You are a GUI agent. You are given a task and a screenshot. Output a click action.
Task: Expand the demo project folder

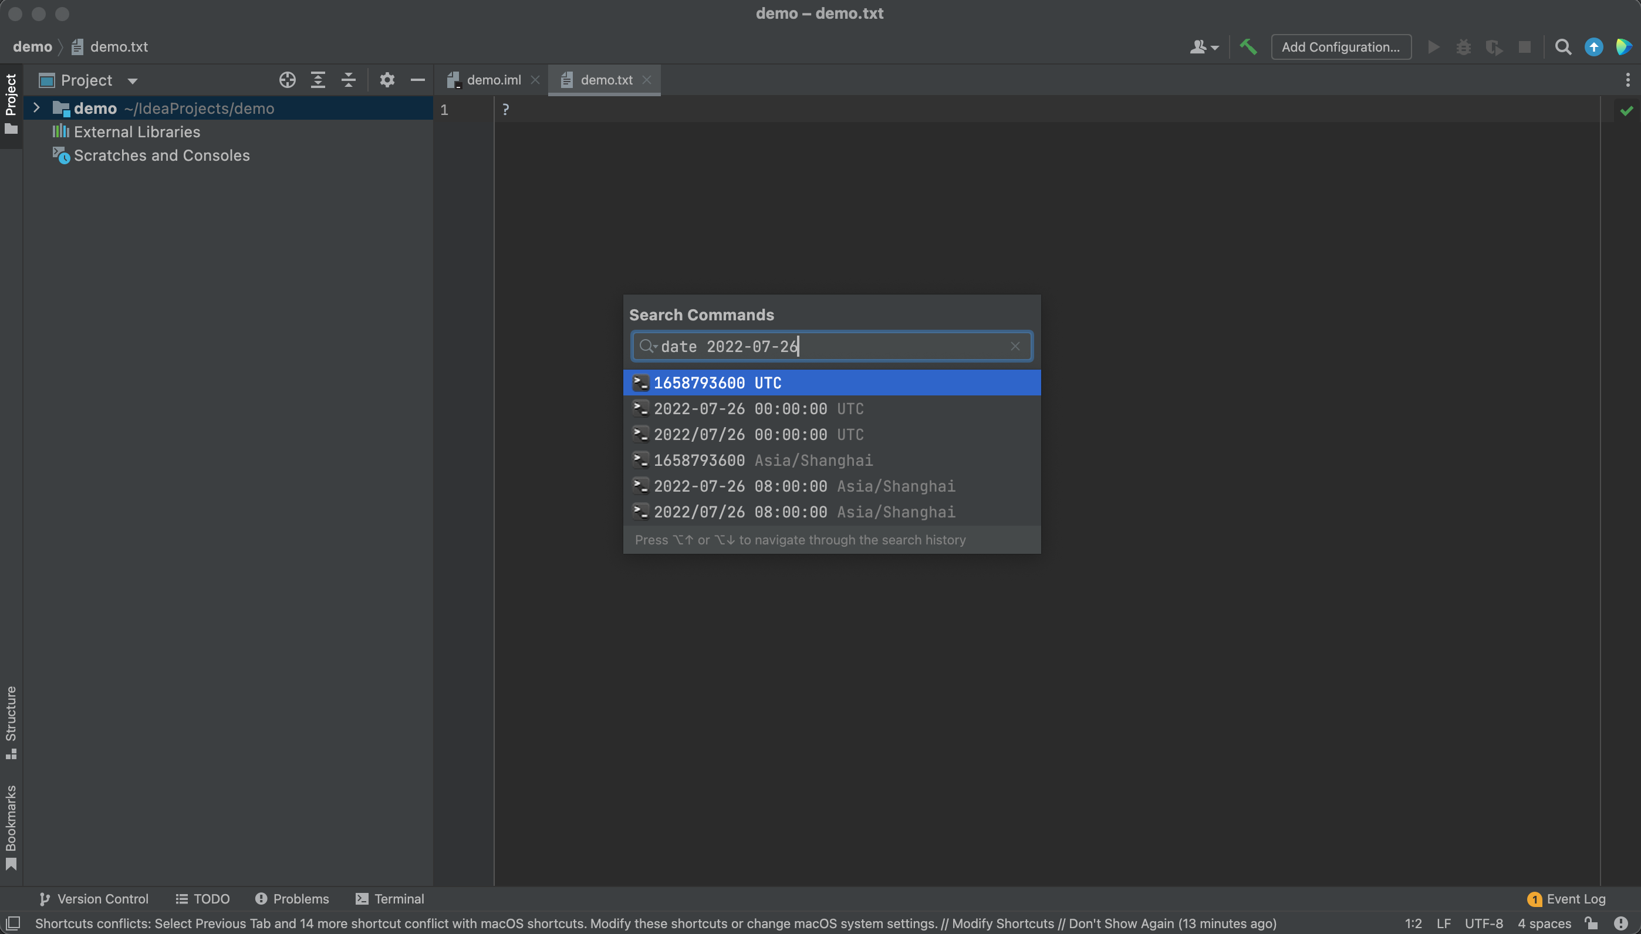36,108
